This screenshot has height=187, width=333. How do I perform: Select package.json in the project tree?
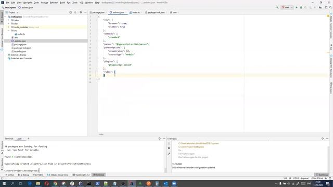point(19,45)
